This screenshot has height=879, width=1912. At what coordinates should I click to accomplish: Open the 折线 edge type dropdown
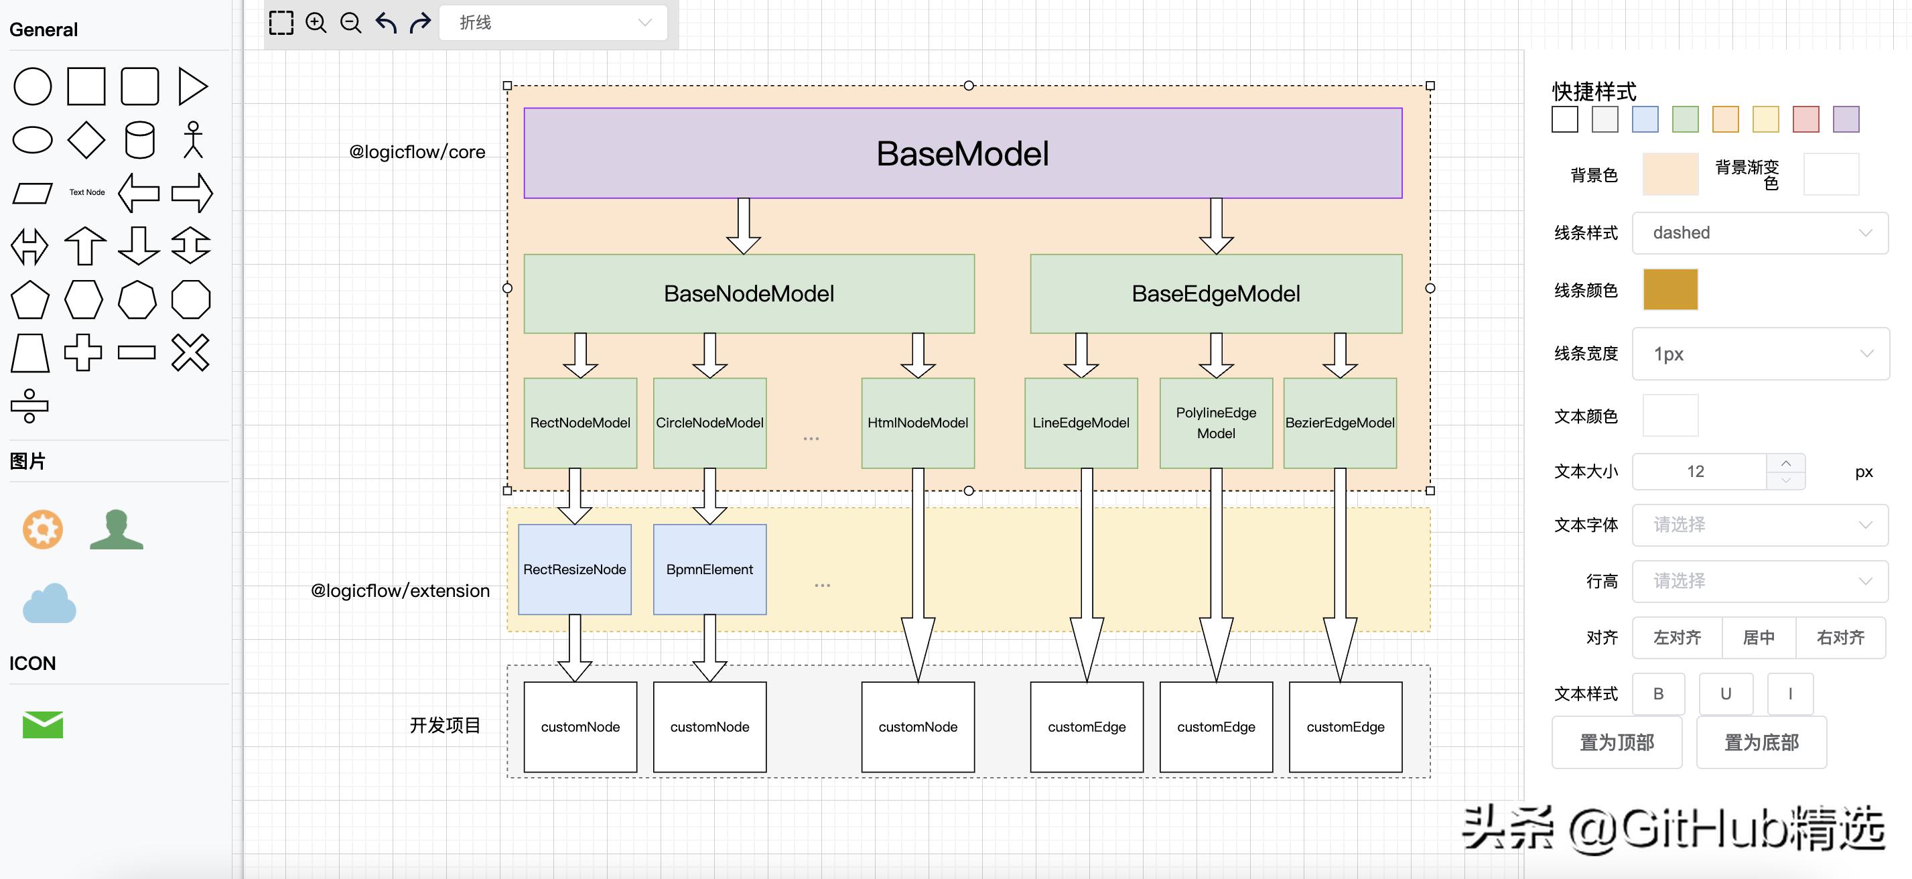tap(553, 23)
